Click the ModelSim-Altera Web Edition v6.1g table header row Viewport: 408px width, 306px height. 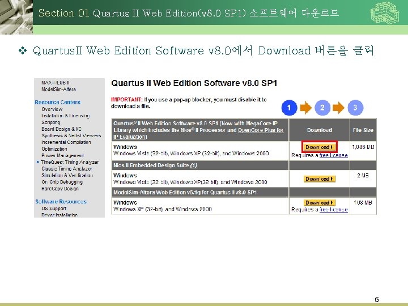click(200, 192)
